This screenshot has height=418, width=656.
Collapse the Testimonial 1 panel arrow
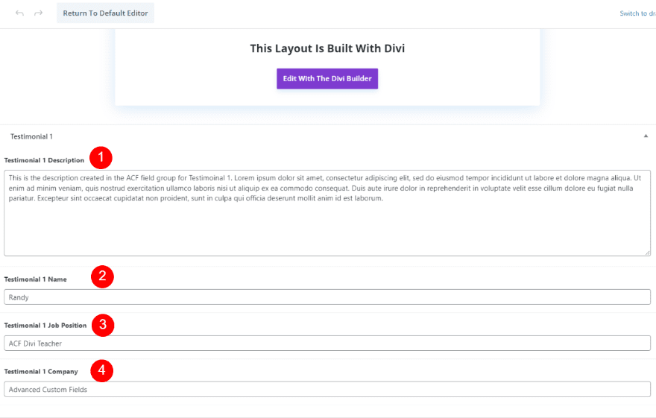[x=645, y=136]
